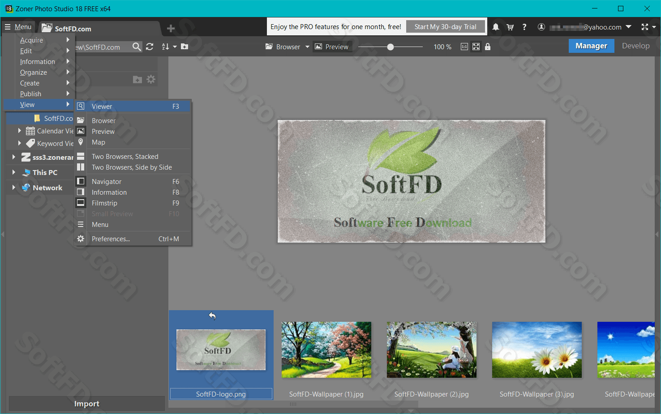Open the sort order dropdown arrow

point(175,47)
